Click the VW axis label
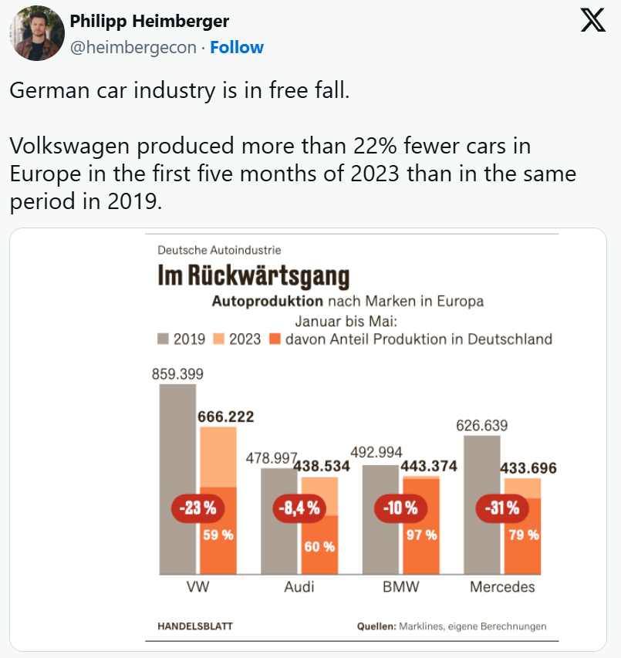 tap(197, 588)
